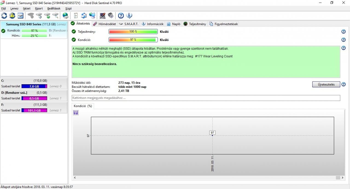Click D: free space 0,5 GB bar

click(x=34, y=98)
